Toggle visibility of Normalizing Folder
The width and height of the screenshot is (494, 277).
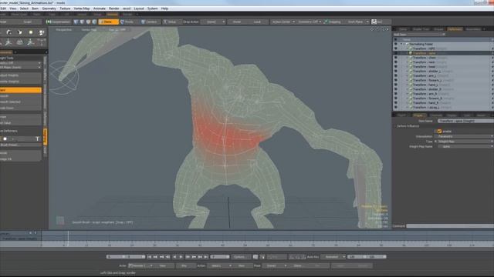tap(396, 45)
